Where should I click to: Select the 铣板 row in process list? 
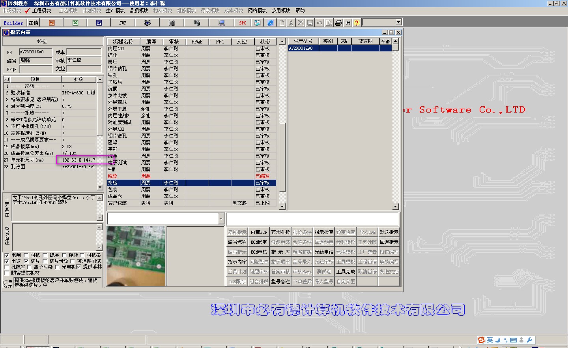pos(191,176)
